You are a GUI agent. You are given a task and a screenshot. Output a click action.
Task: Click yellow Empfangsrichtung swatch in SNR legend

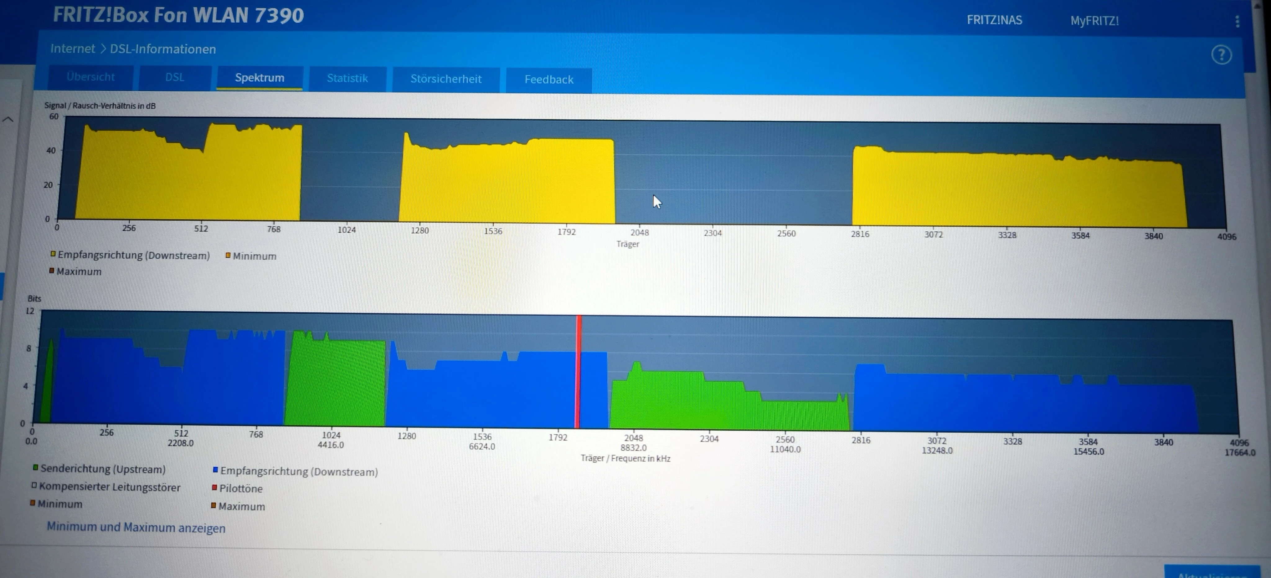tap(53, 254)
